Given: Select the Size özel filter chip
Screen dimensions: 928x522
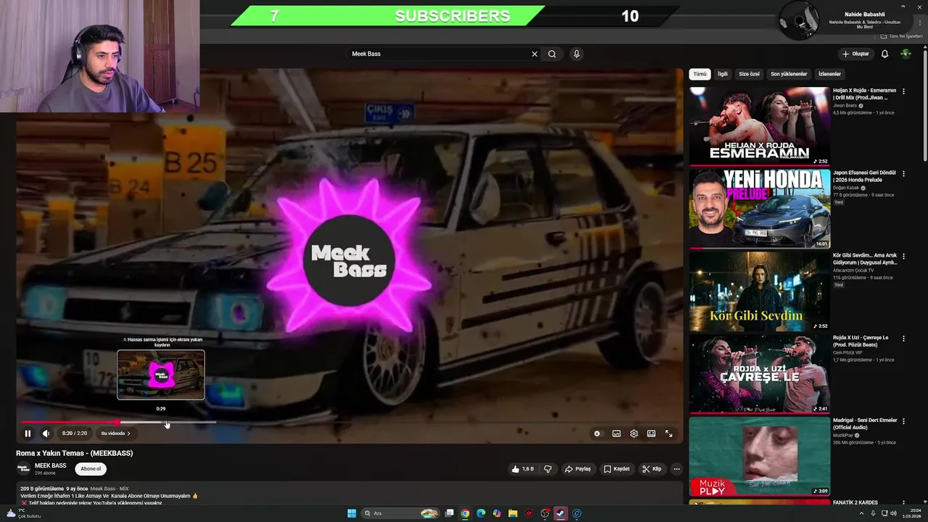Looking at the screenshot, I should 749,74.
